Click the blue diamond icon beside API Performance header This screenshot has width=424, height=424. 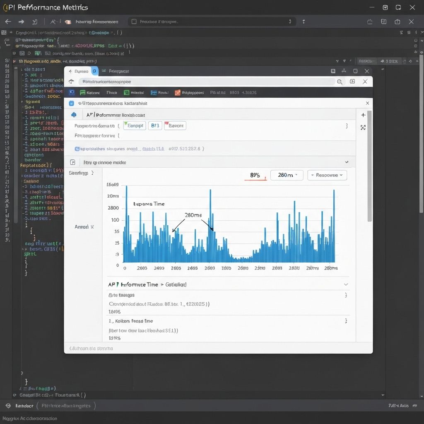click(73, 114)
